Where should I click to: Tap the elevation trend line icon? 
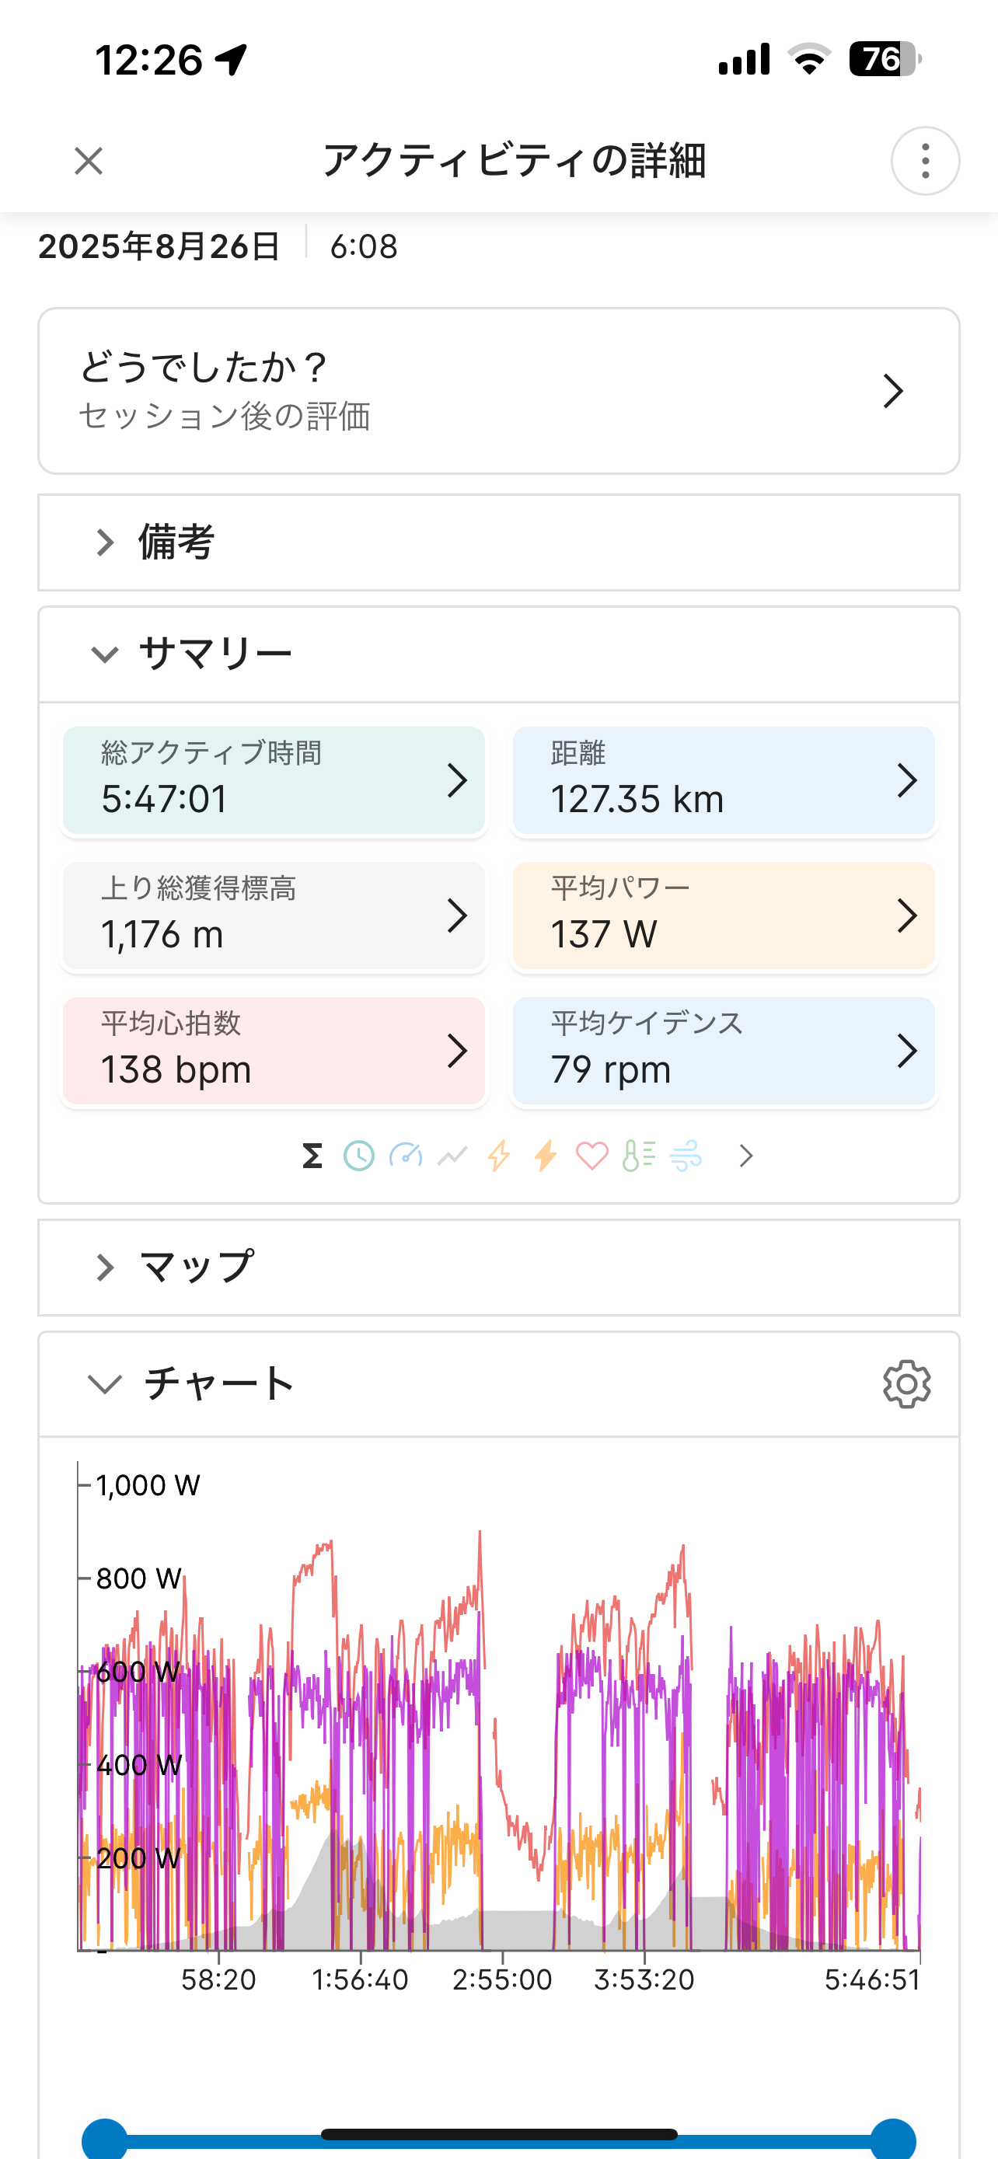[x=452, y=1156]
